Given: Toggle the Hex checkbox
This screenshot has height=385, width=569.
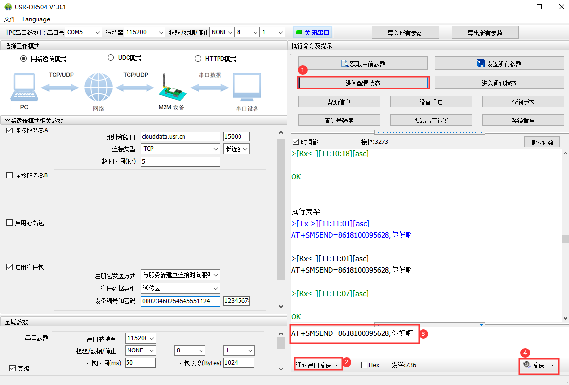Looking at the screenshot, I should [364, 365].
